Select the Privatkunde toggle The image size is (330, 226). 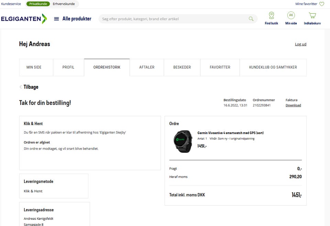click(x=38, y=4)
